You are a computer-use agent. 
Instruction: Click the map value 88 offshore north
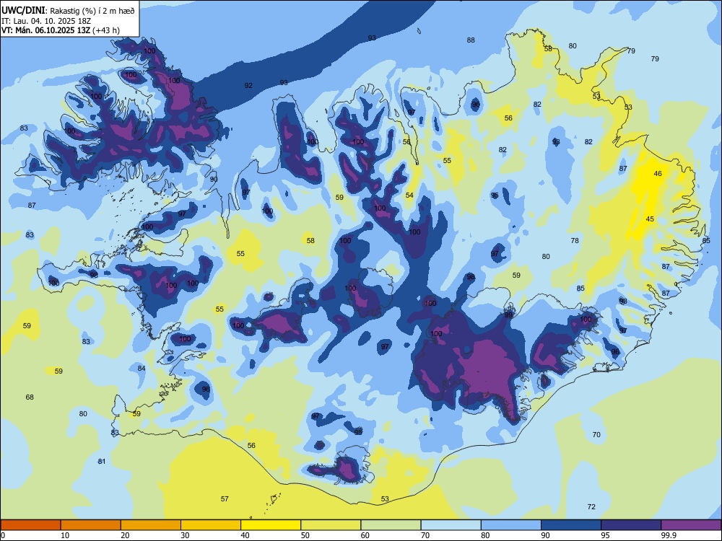(471, 40)
